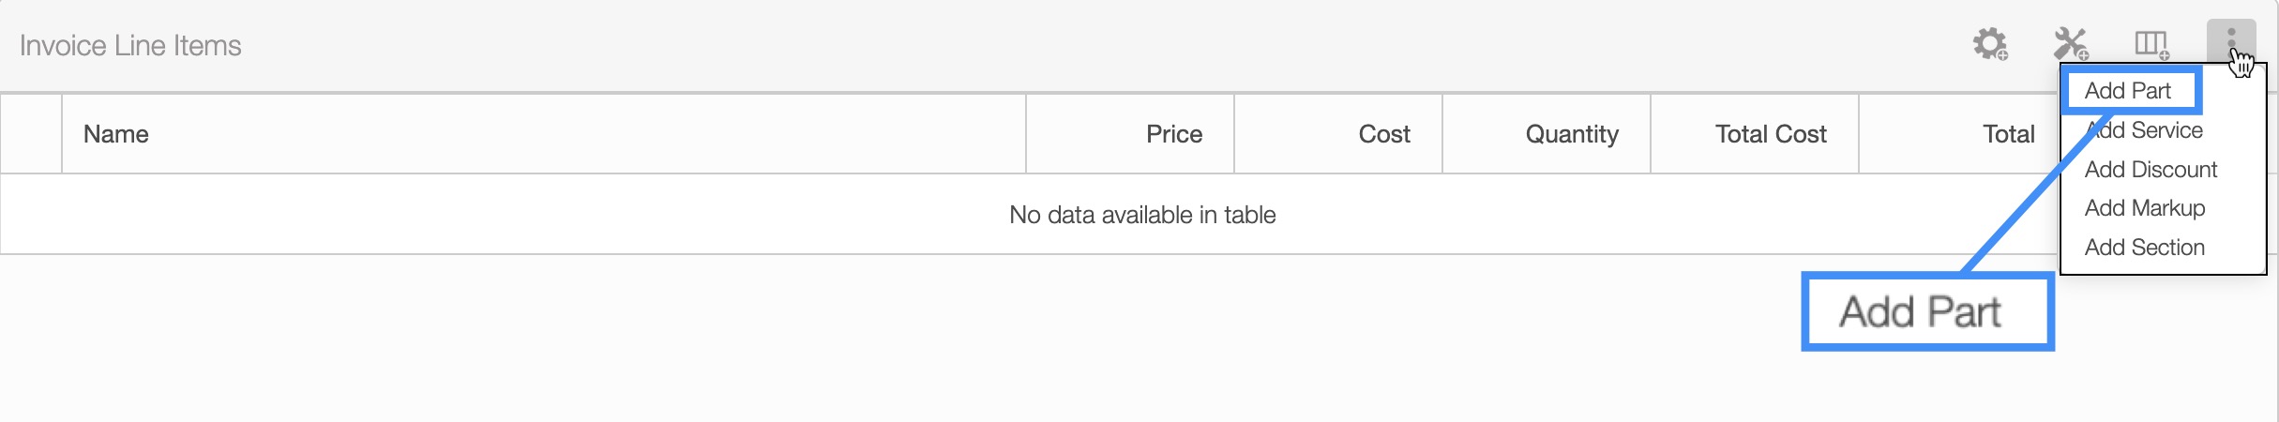
Task: Click the wrench and screwdriver tools icon
Action: click(2070, 44)
